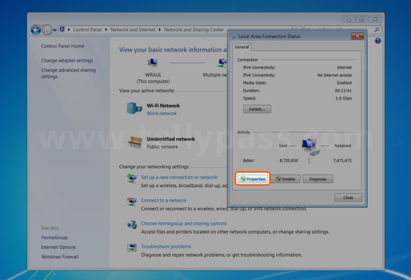
Task: Open Control Panel Home
Action: click(x=63, y=46)
